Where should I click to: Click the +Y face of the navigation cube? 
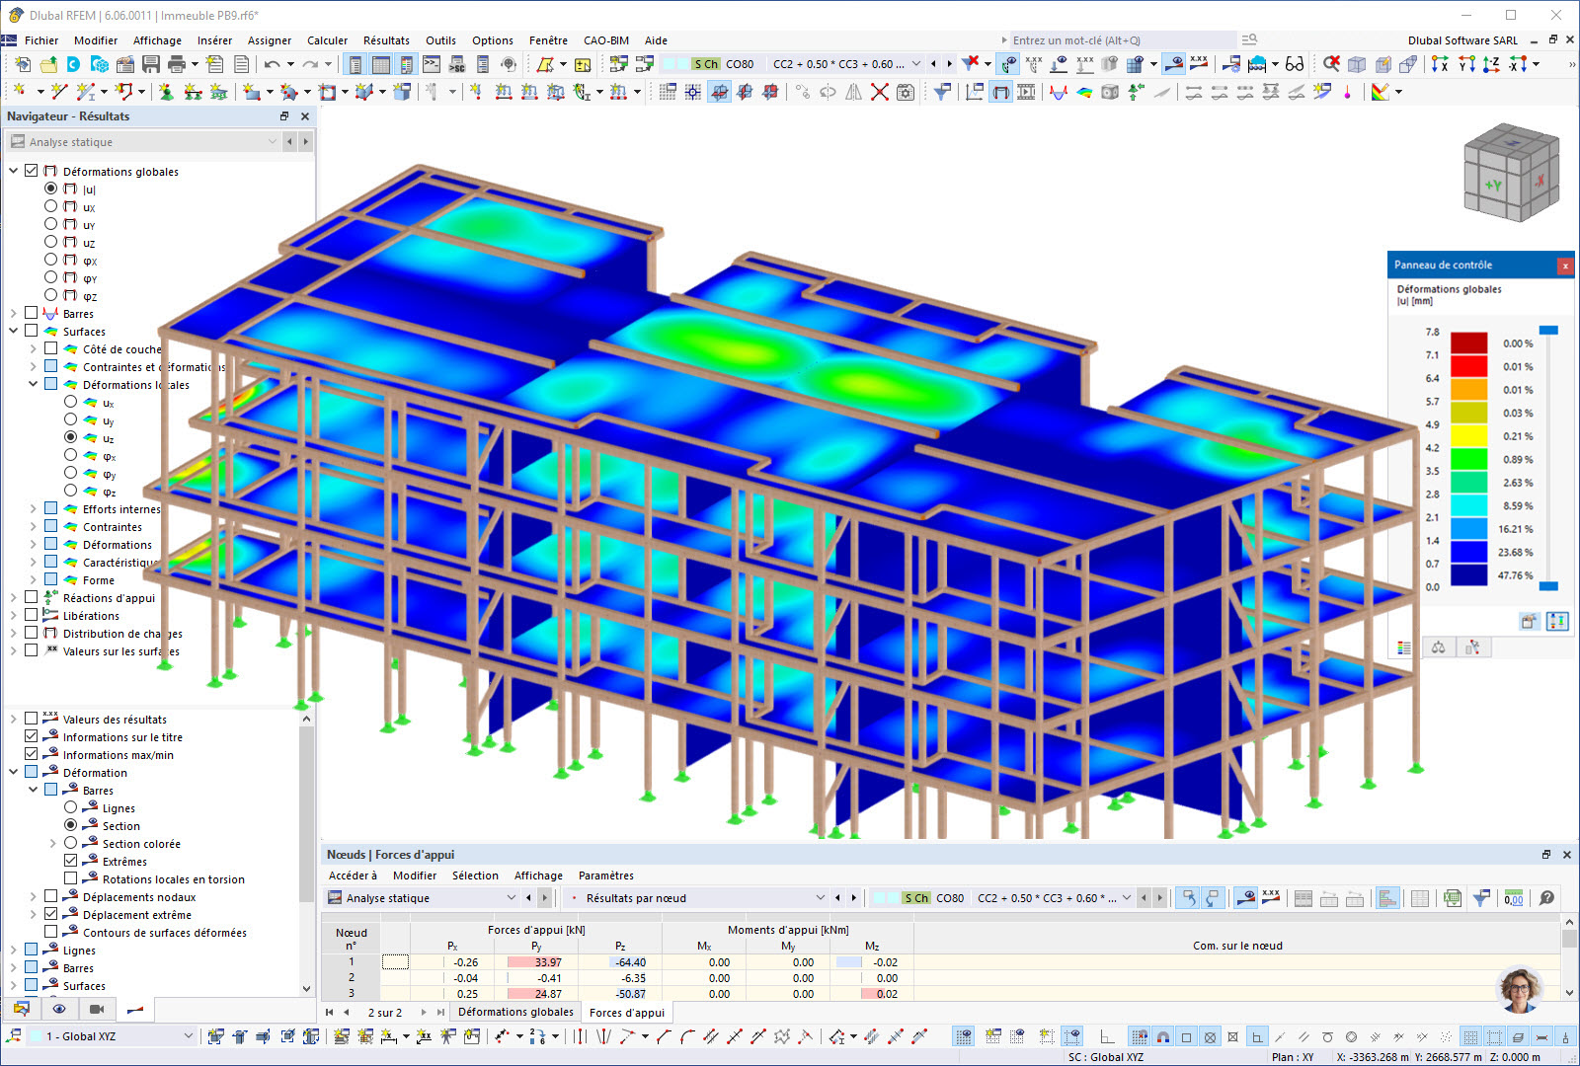click(1496, 184)
